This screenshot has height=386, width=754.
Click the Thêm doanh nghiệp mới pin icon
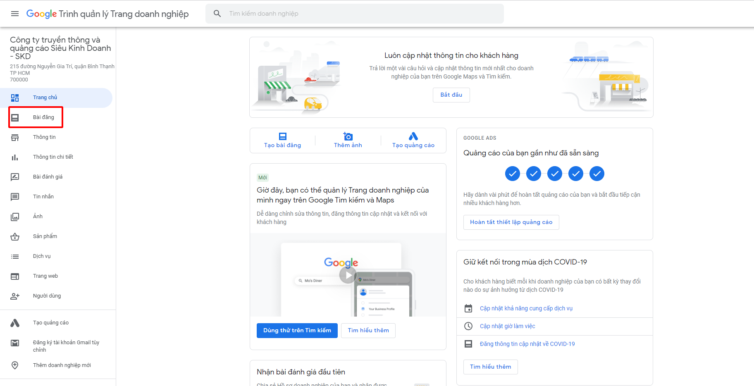pos(15,365)
